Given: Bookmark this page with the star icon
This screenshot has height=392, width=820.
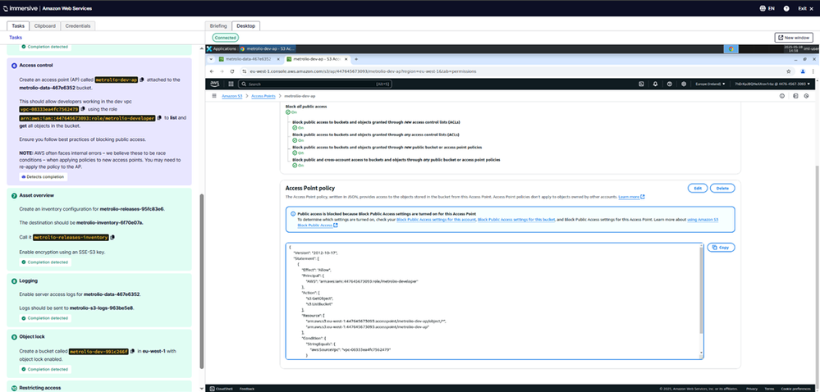Looking at the screenshot, I should click(789, 71).
